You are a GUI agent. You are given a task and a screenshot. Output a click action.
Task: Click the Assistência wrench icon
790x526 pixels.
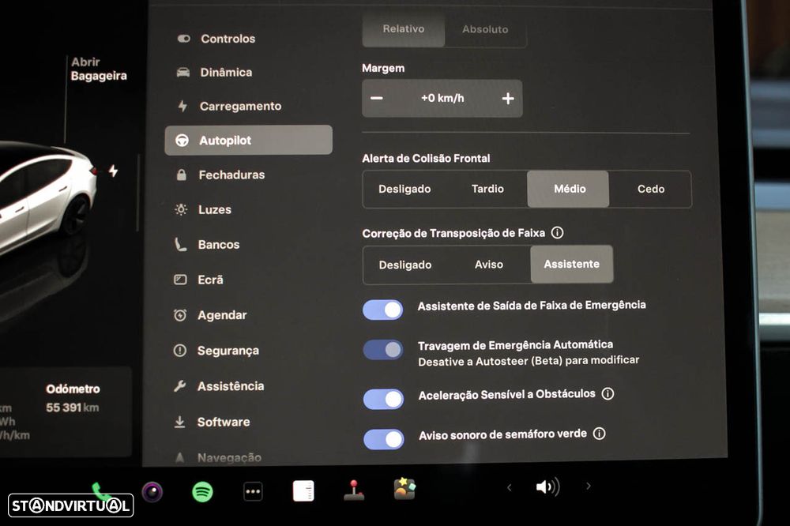179,386
